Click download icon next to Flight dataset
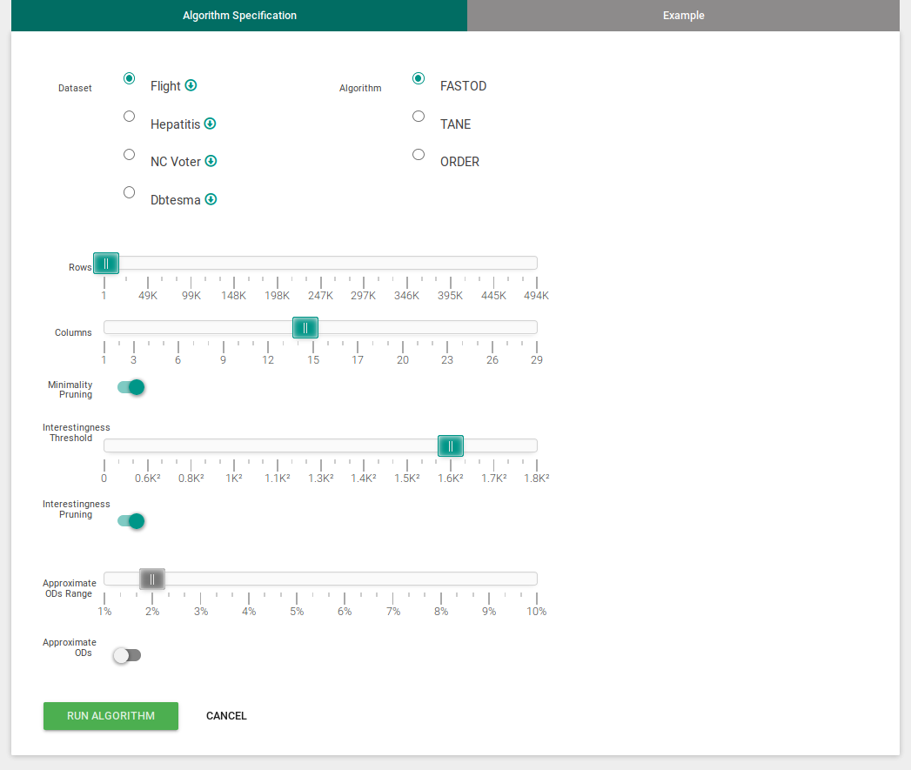Image resolution: width=911 pixels, height=770 pixels. point(191,85)
